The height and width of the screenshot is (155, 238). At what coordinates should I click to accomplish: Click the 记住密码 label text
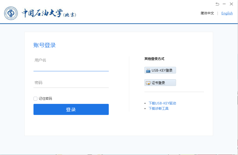[x=45, y=99]
